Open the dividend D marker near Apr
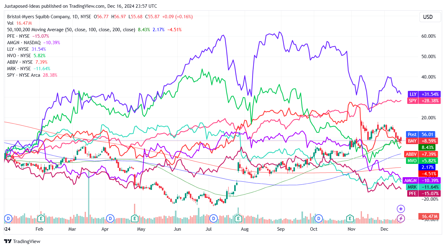446x248 pixels. [109, 218]
